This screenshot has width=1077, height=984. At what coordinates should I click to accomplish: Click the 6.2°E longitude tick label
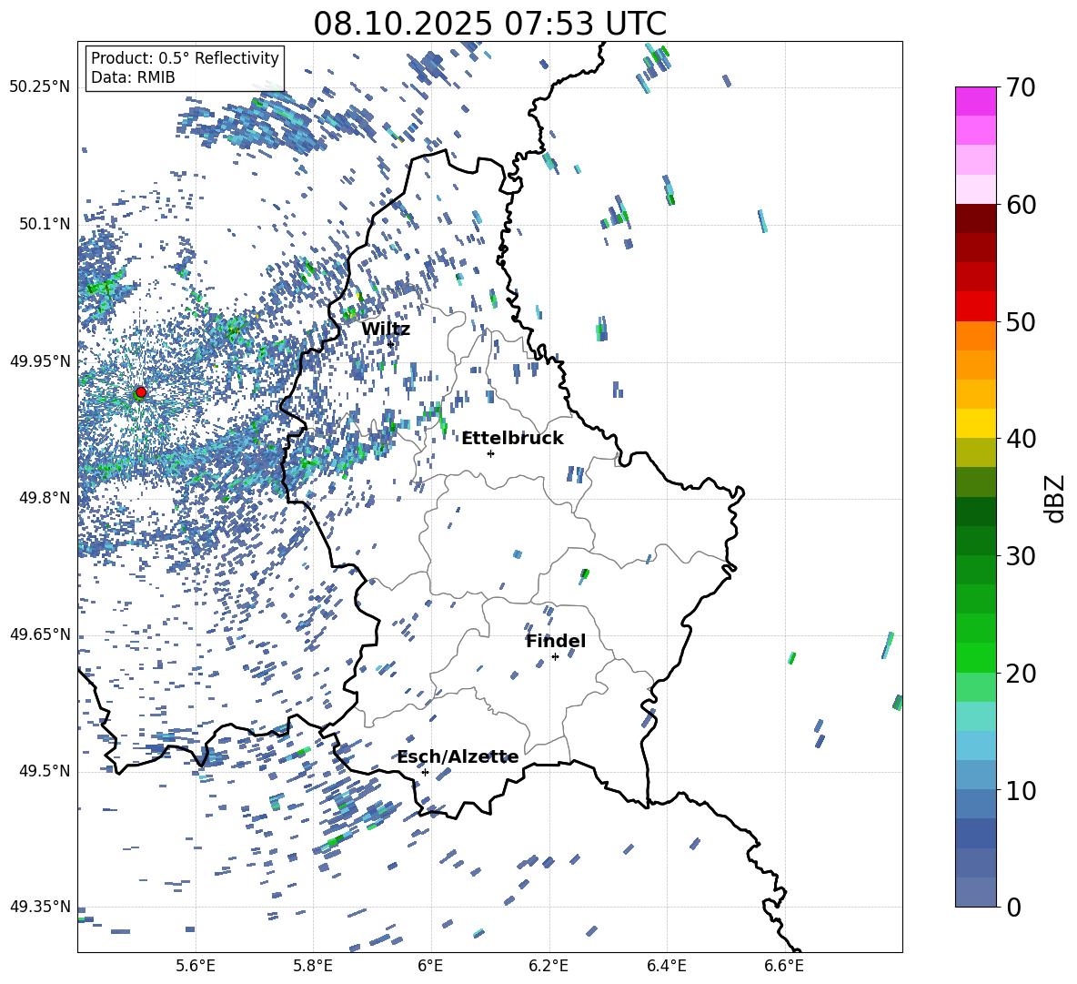coord(549,965)
